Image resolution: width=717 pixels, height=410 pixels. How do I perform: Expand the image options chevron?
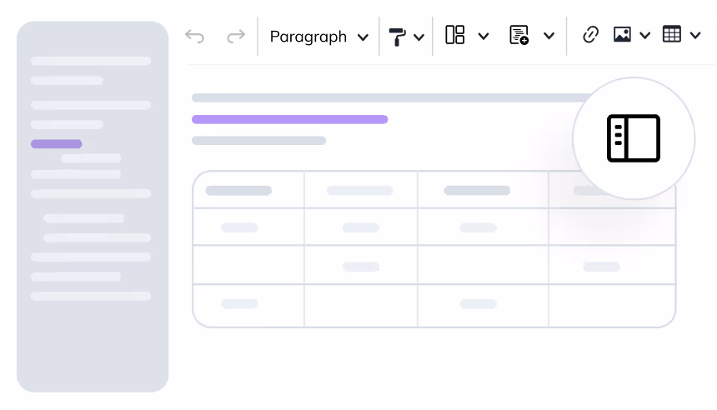(x=644, y=36)
